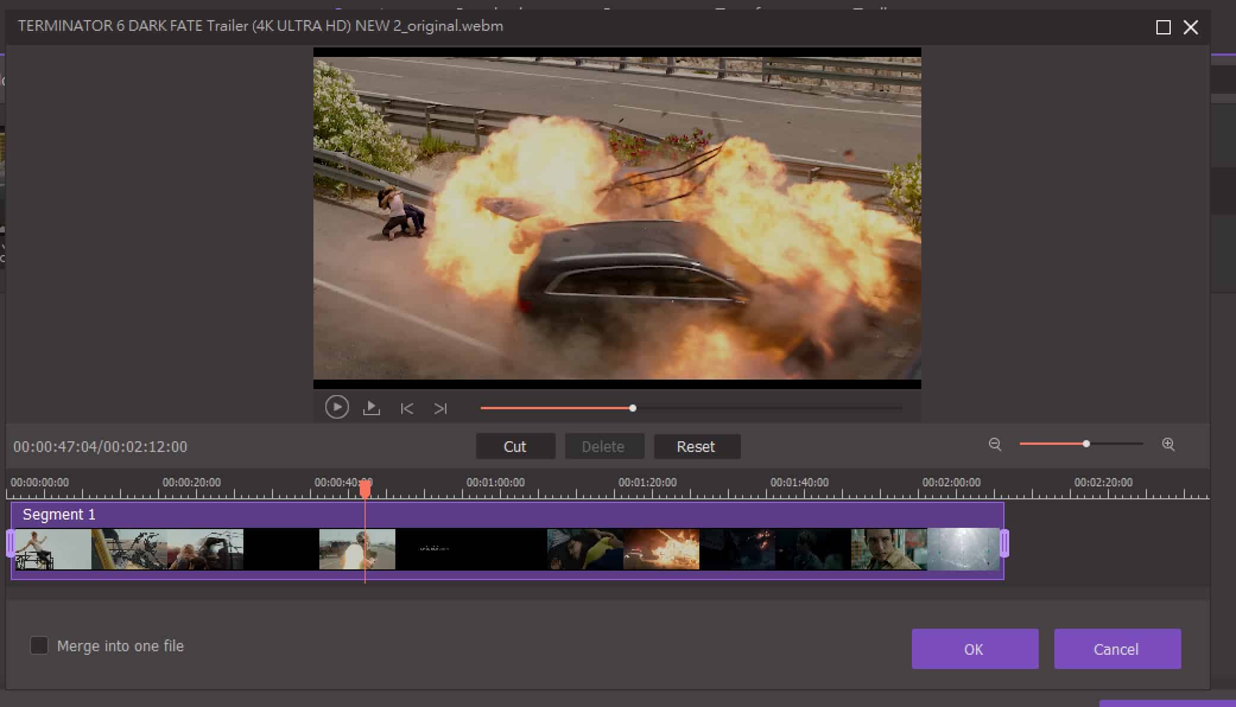Click the Reset button
Image resolution: width=1236 pixels, height=707 pixels.
point(697,447)
